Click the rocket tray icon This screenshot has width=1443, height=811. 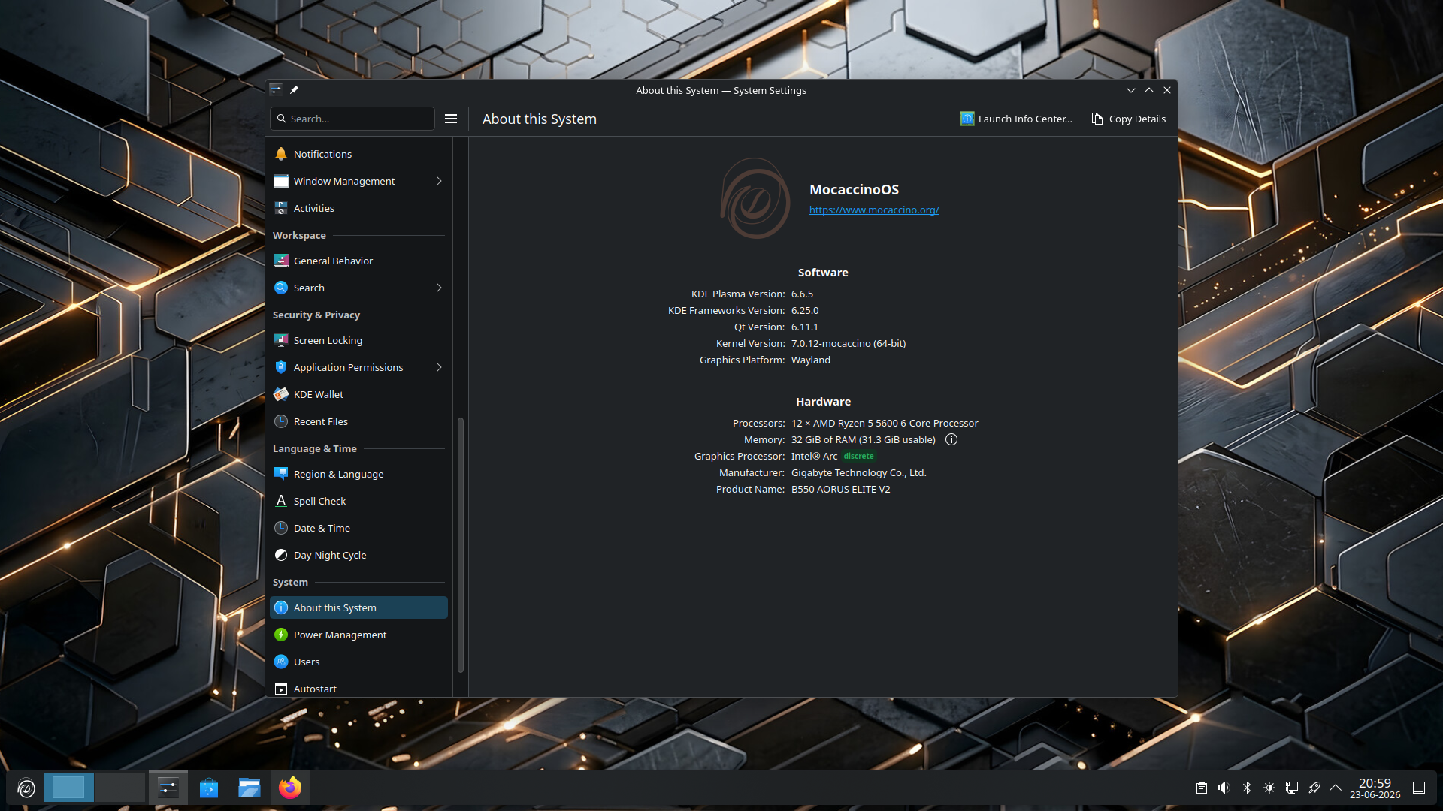tap(1314, 788)
